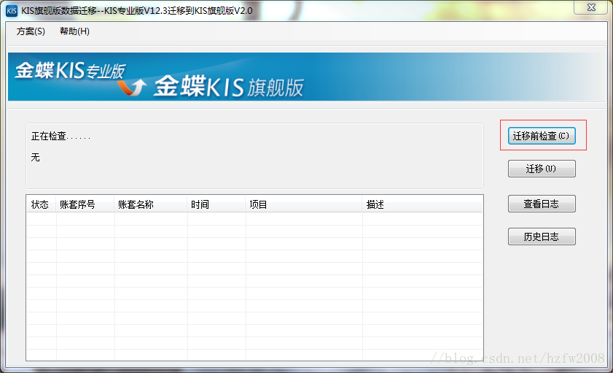The image size is (613, 373).
Task: Sort by 账套序号 column header
Action: 85,204
